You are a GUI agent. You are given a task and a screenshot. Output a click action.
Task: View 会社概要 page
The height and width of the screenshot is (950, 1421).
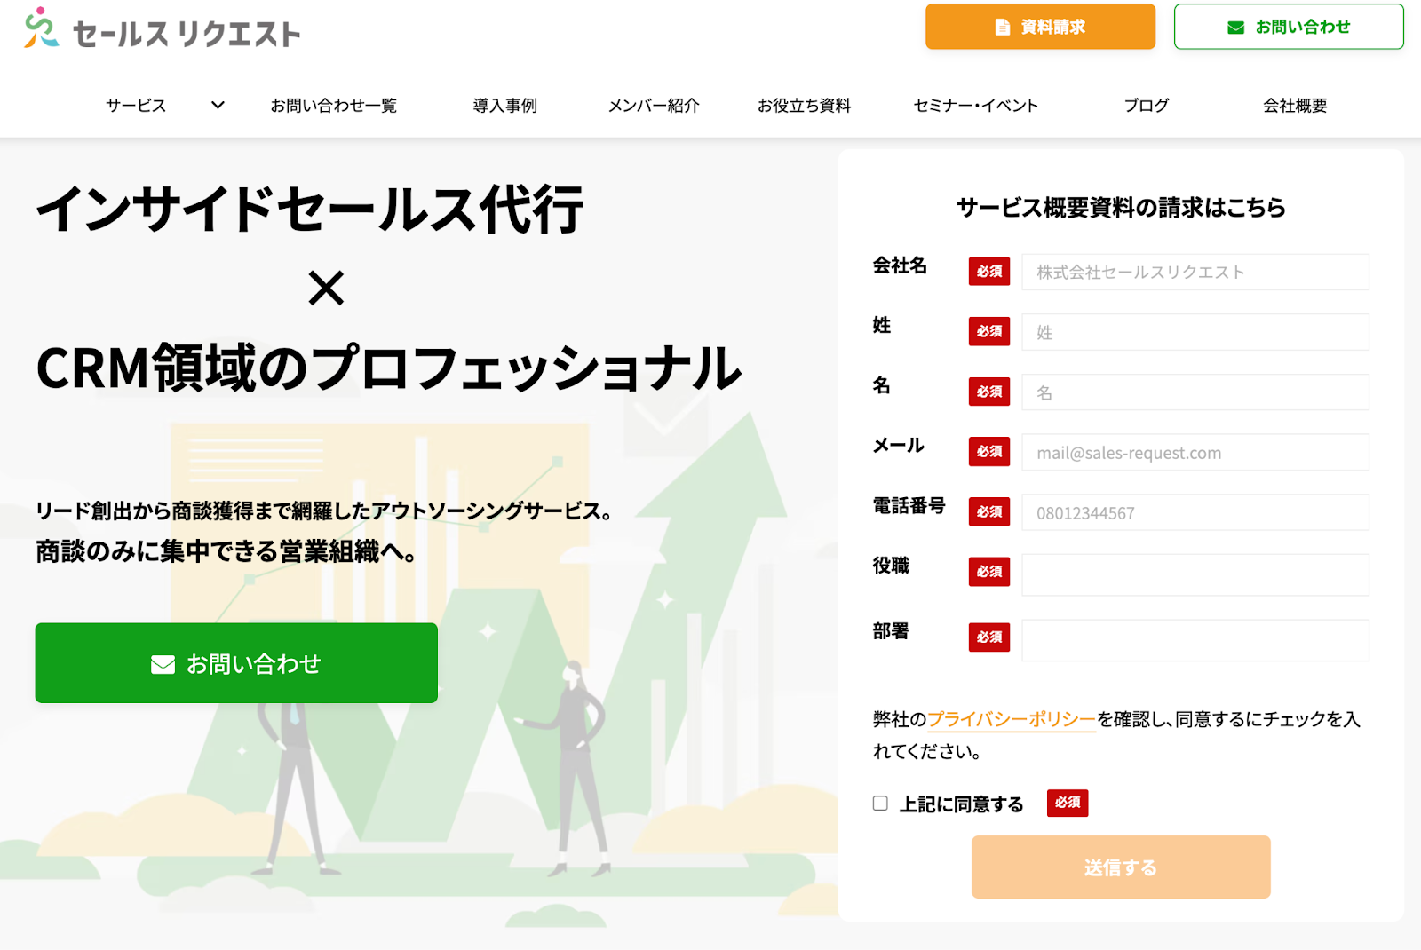click(x=1295, y=106)
